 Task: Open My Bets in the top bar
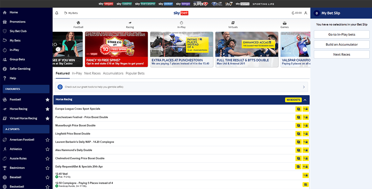coord(71,13)
